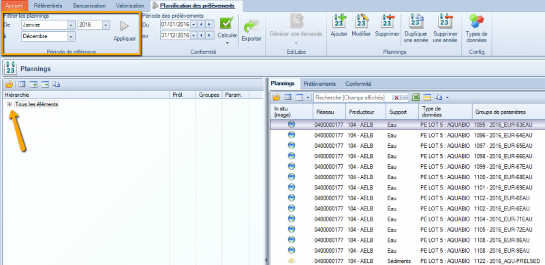Open date picker dropdown for au 31/12/2016
Screen dimensions: 545x265
(193, 35)
